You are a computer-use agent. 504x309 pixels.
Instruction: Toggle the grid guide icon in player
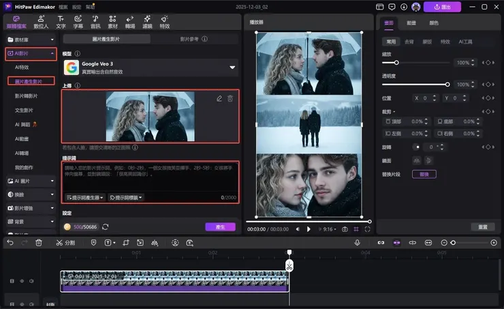click(x=356, y=229)
